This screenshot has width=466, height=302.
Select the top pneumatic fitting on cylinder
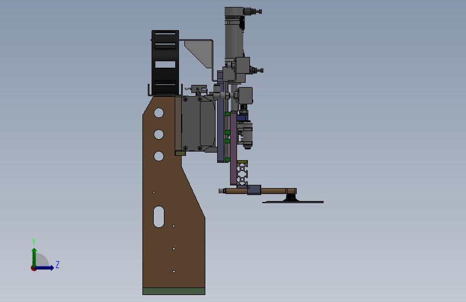(253, 12)
